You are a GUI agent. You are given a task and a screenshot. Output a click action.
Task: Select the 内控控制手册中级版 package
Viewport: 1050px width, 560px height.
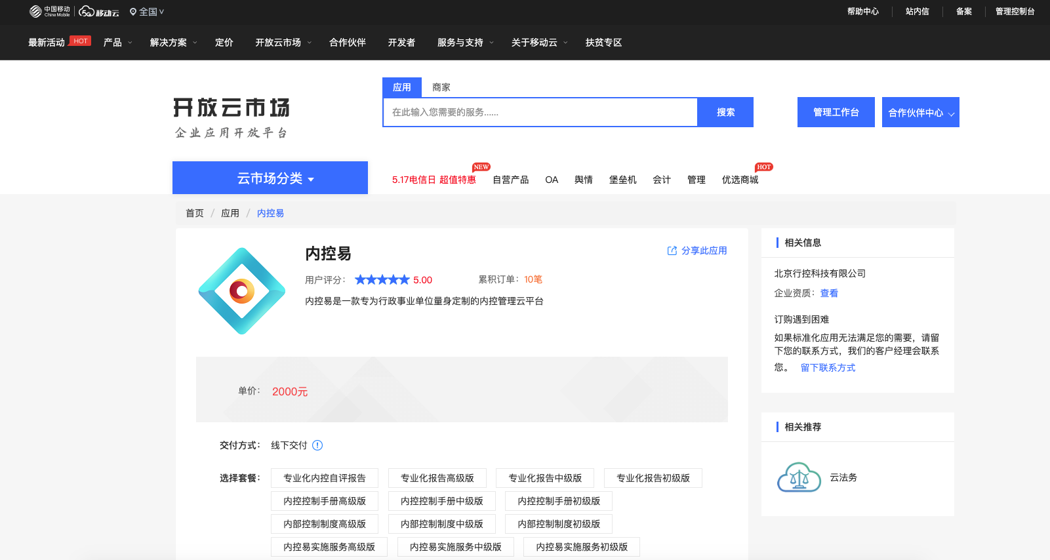point(442,501)
